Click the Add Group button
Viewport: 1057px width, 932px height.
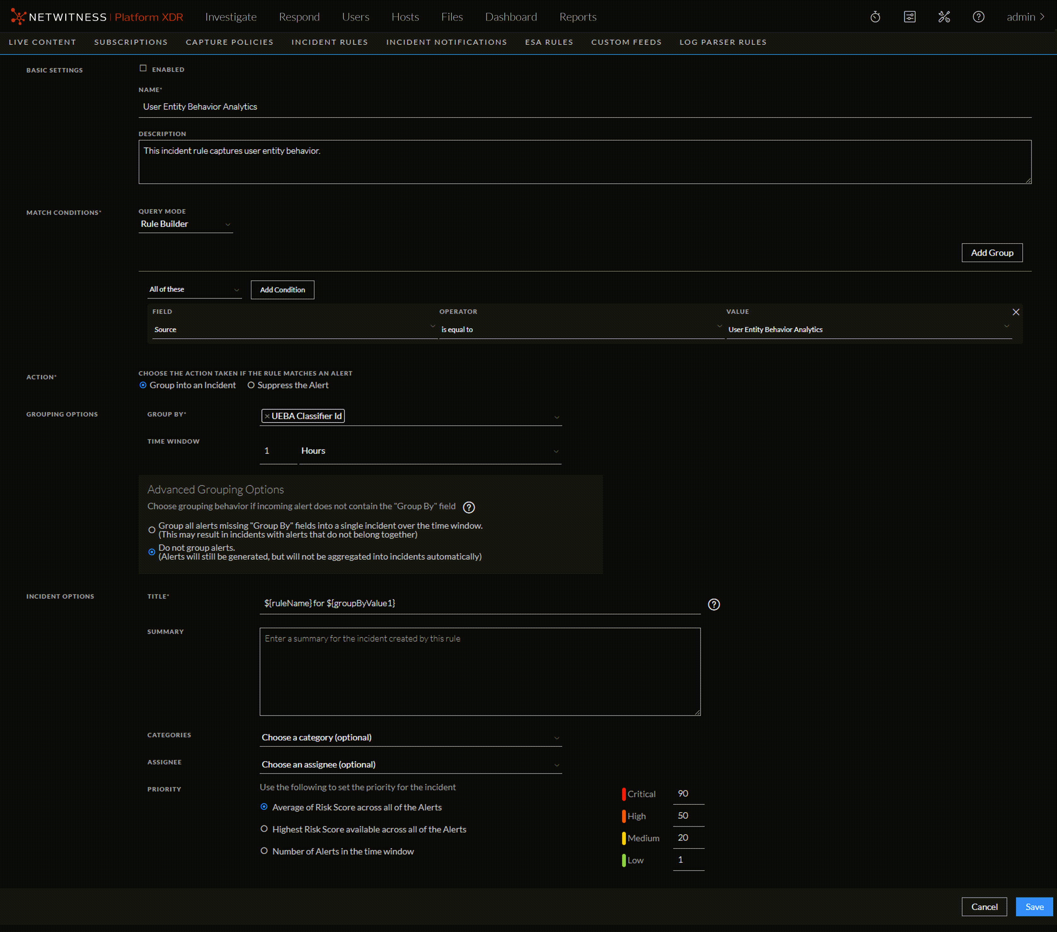pos(991,253)
